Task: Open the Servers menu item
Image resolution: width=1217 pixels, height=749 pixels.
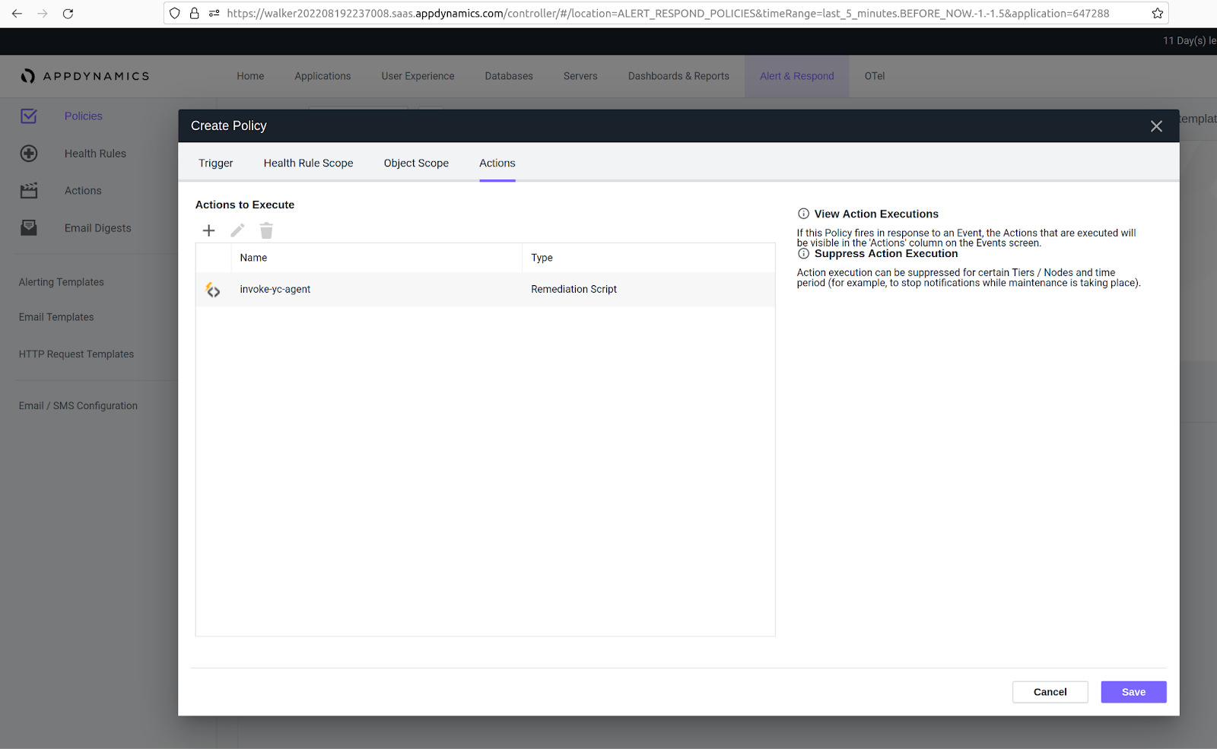Action: 580,76
